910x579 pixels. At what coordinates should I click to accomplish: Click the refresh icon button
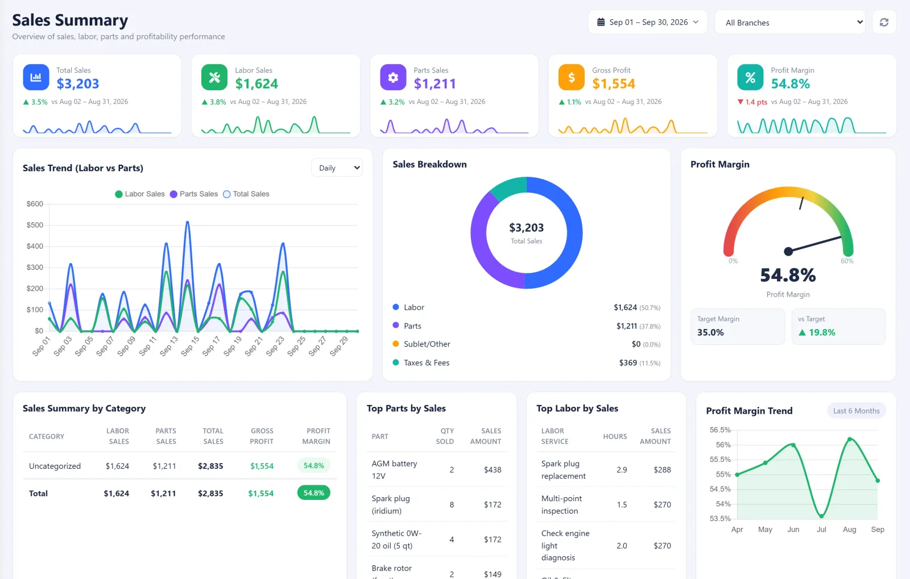(884, 22)
